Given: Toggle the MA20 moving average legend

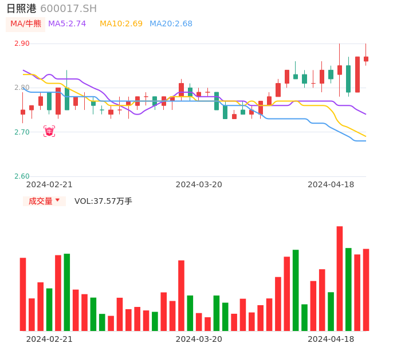Looking at the screenshot, I should click(x=171, y=24).
